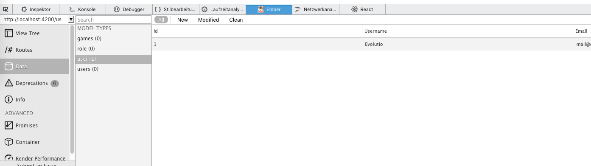Image resolution: width=591 pixels, height=166 pixels.
Task: Open Container in sidebar
Action: [x=34, y=142]
